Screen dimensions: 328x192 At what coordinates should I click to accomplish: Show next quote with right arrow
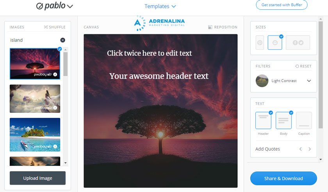(310, 149)
